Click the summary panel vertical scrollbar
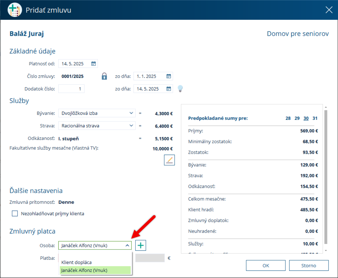This screenshot has width=338, height=278. point(326,177)
